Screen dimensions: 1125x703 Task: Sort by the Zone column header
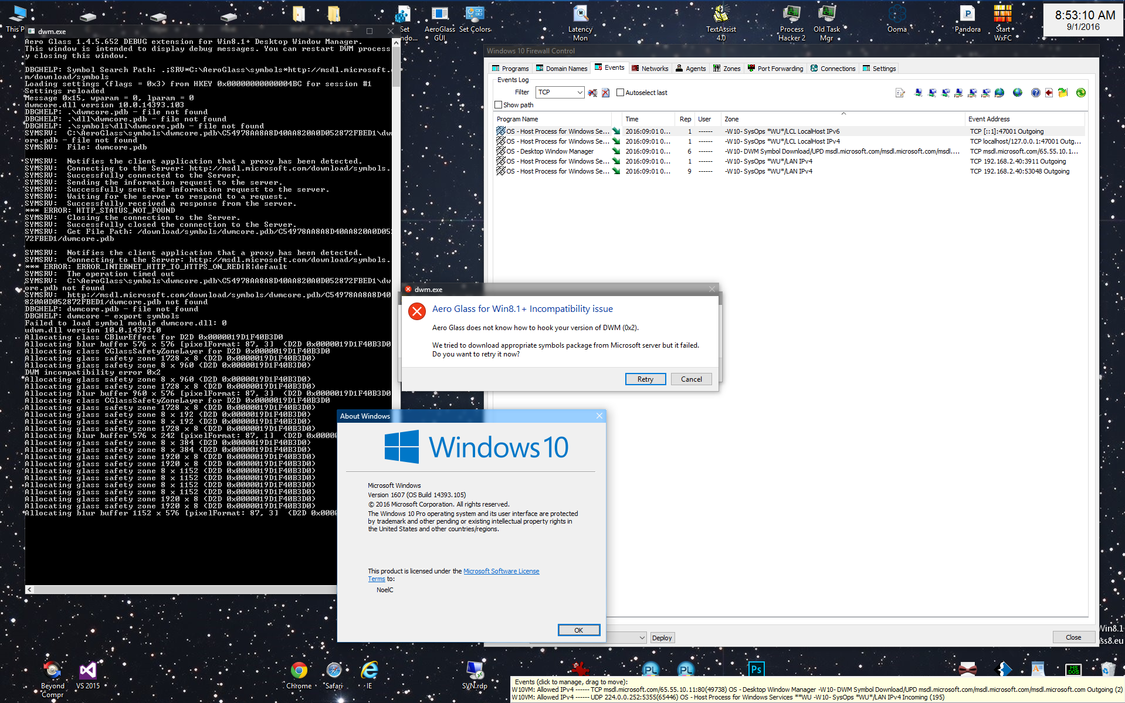point(843,119)
